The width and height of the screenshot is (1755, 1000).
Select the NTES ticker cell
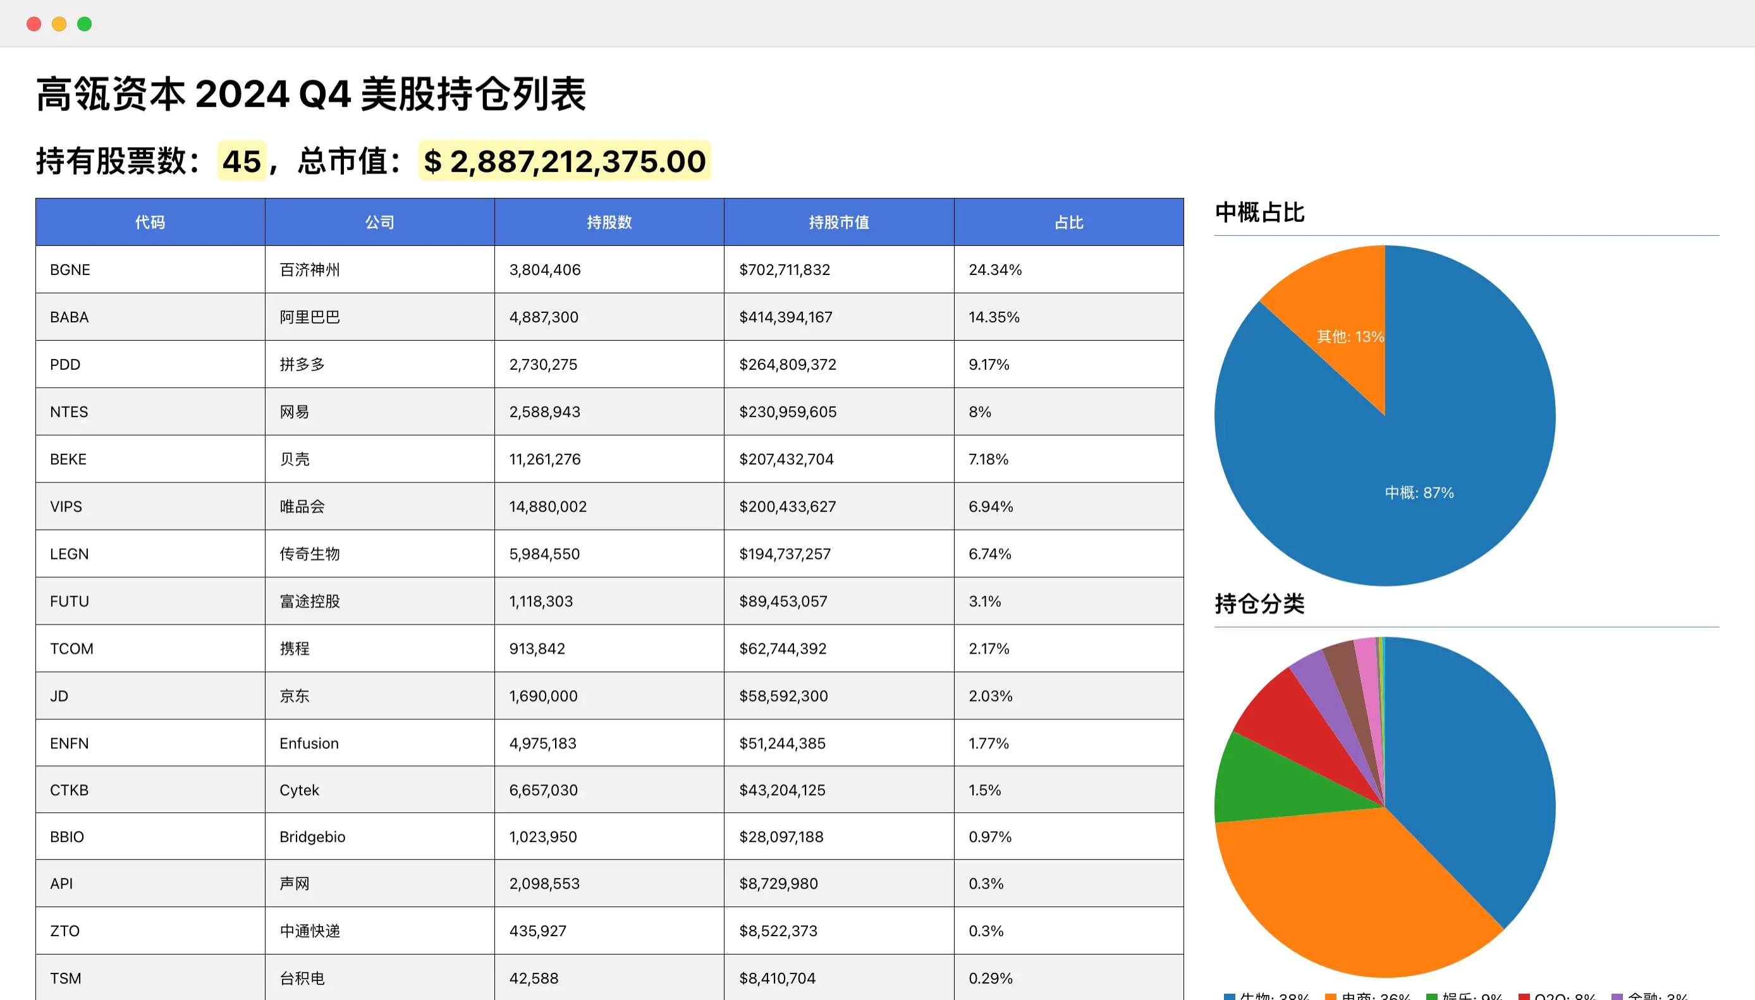(150, 412)
